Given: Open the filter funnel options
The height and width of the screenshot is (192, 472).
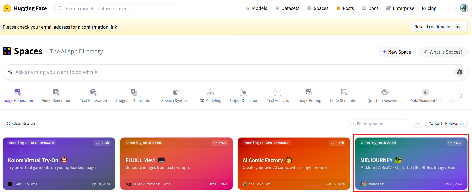Looking at the screenshot, I should click(x=417, y=124).
